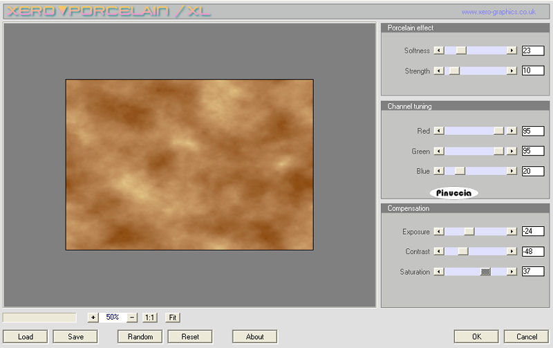Increase Contrast with right arrow
Viewport: 553px width, 348px height.
coord(512,251)
